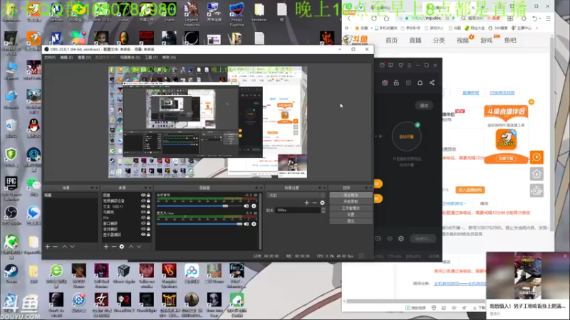Click OBS stop streaming button
Image resolution: width=570 pixels, height=320 pixels.
click(x=351, y=195)
